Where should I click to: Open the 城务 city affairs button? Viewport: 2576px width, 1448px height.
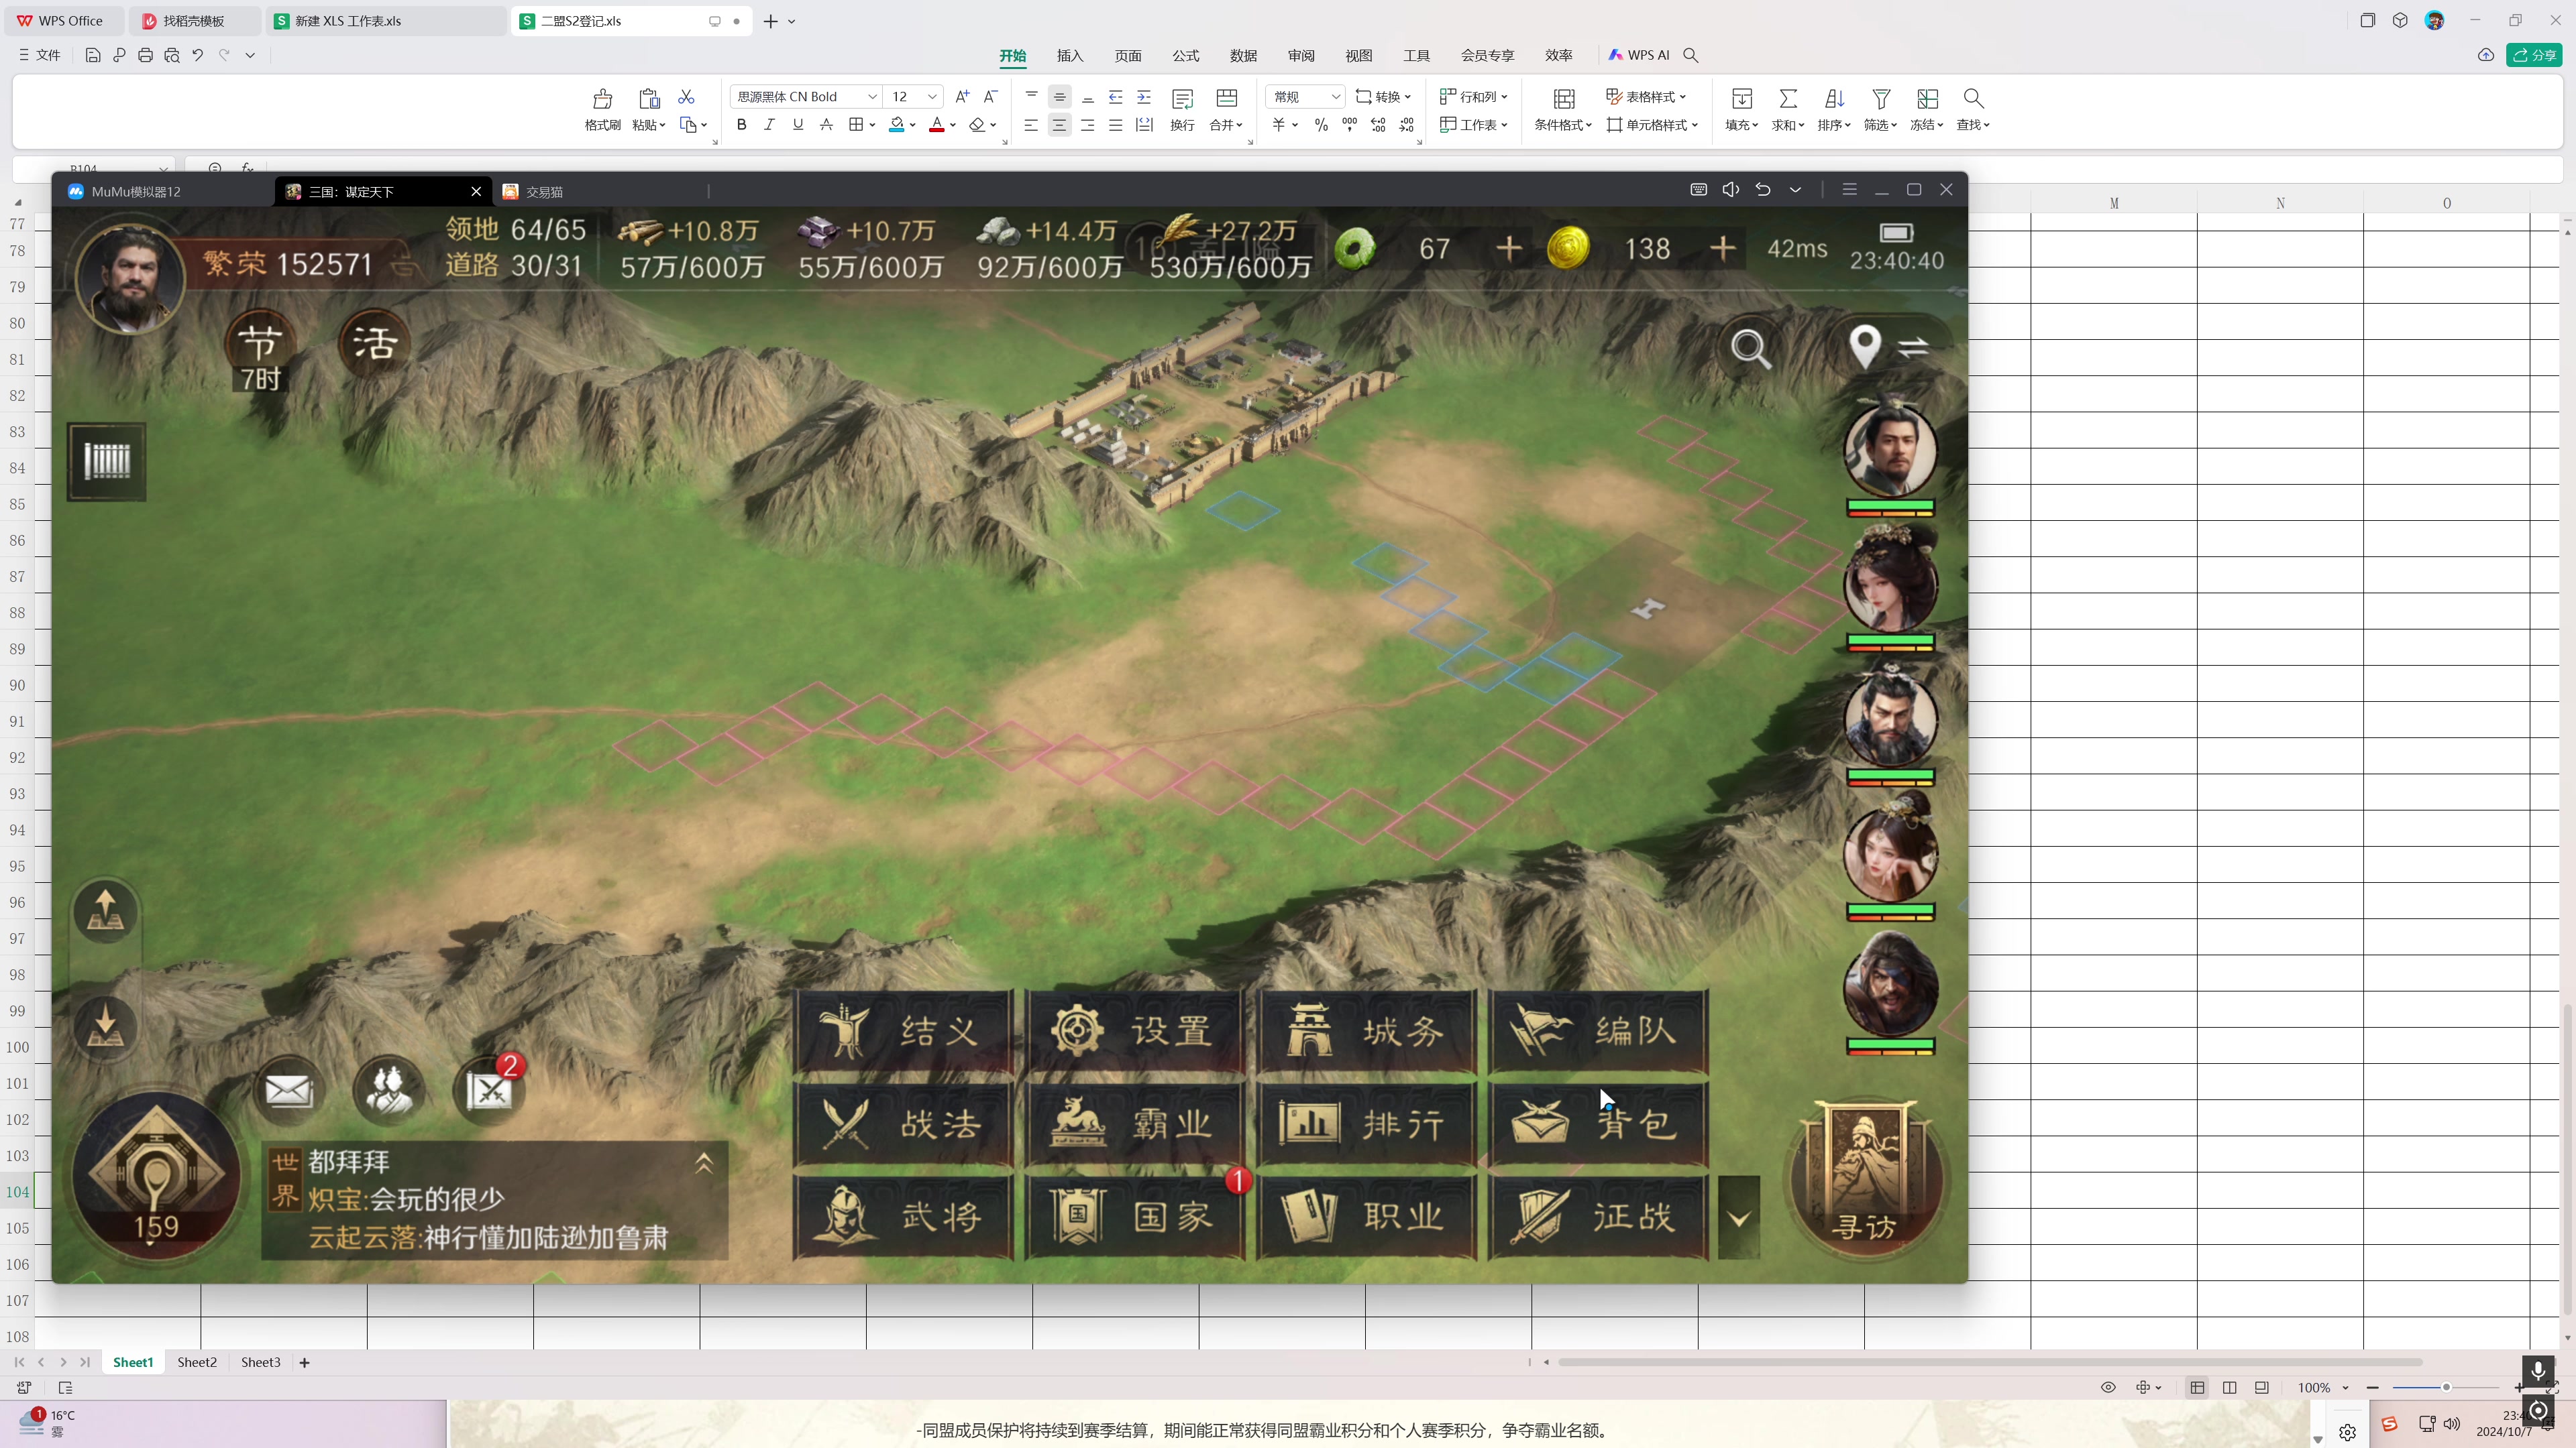tap(1367, 1031)
